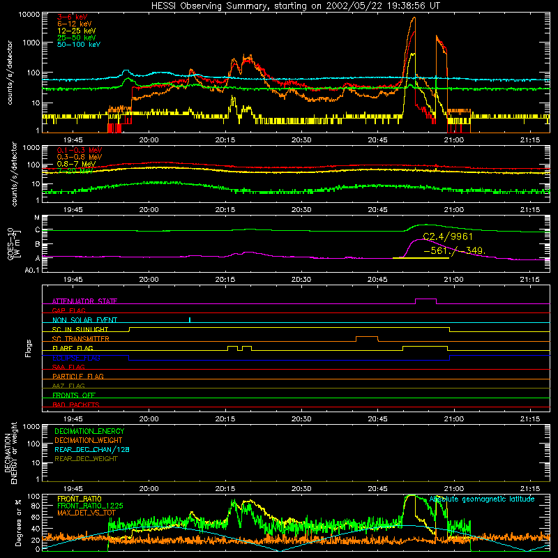Image resolution: width=558 pixels, height=558 pixels.
Task: Click the REAR_DEC_WEIGHT legend label
Action: [x=86, y=459]
